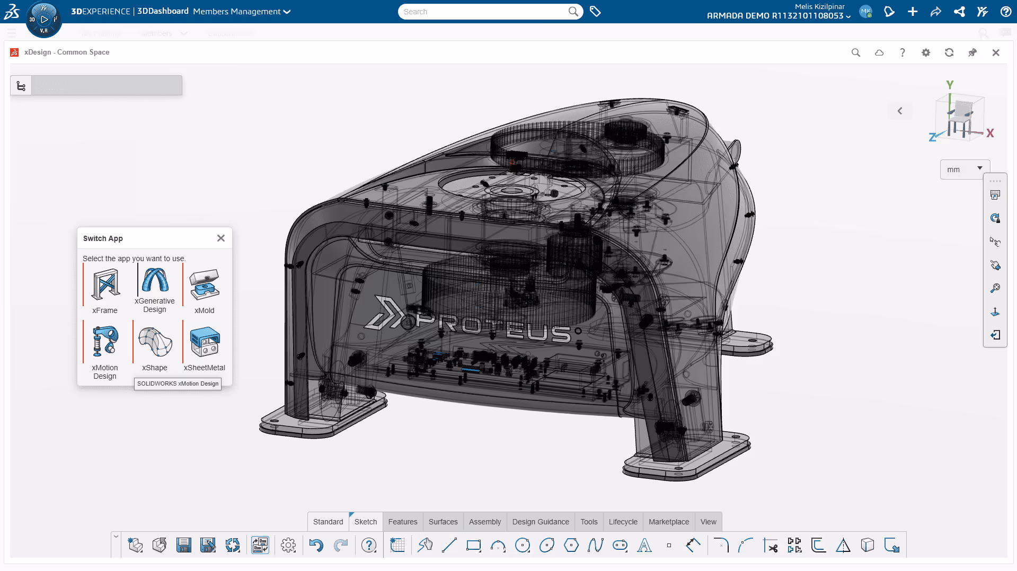Collapse the bottom action bar chevron
The height and width of the screenshot is (571, 1017).
(x=116, y=537)
